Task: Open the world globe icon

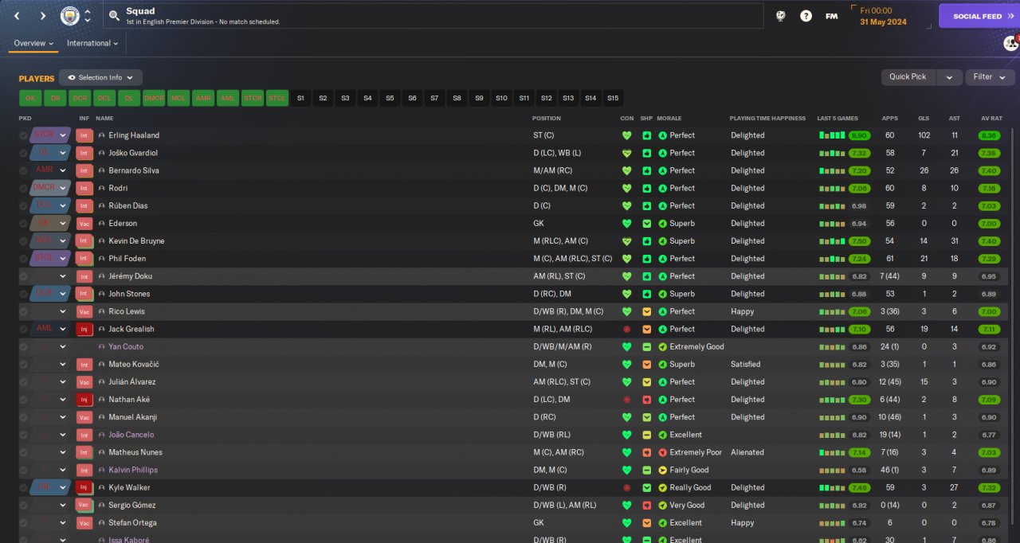Action: pyautogui.click(x=781, y=16)
